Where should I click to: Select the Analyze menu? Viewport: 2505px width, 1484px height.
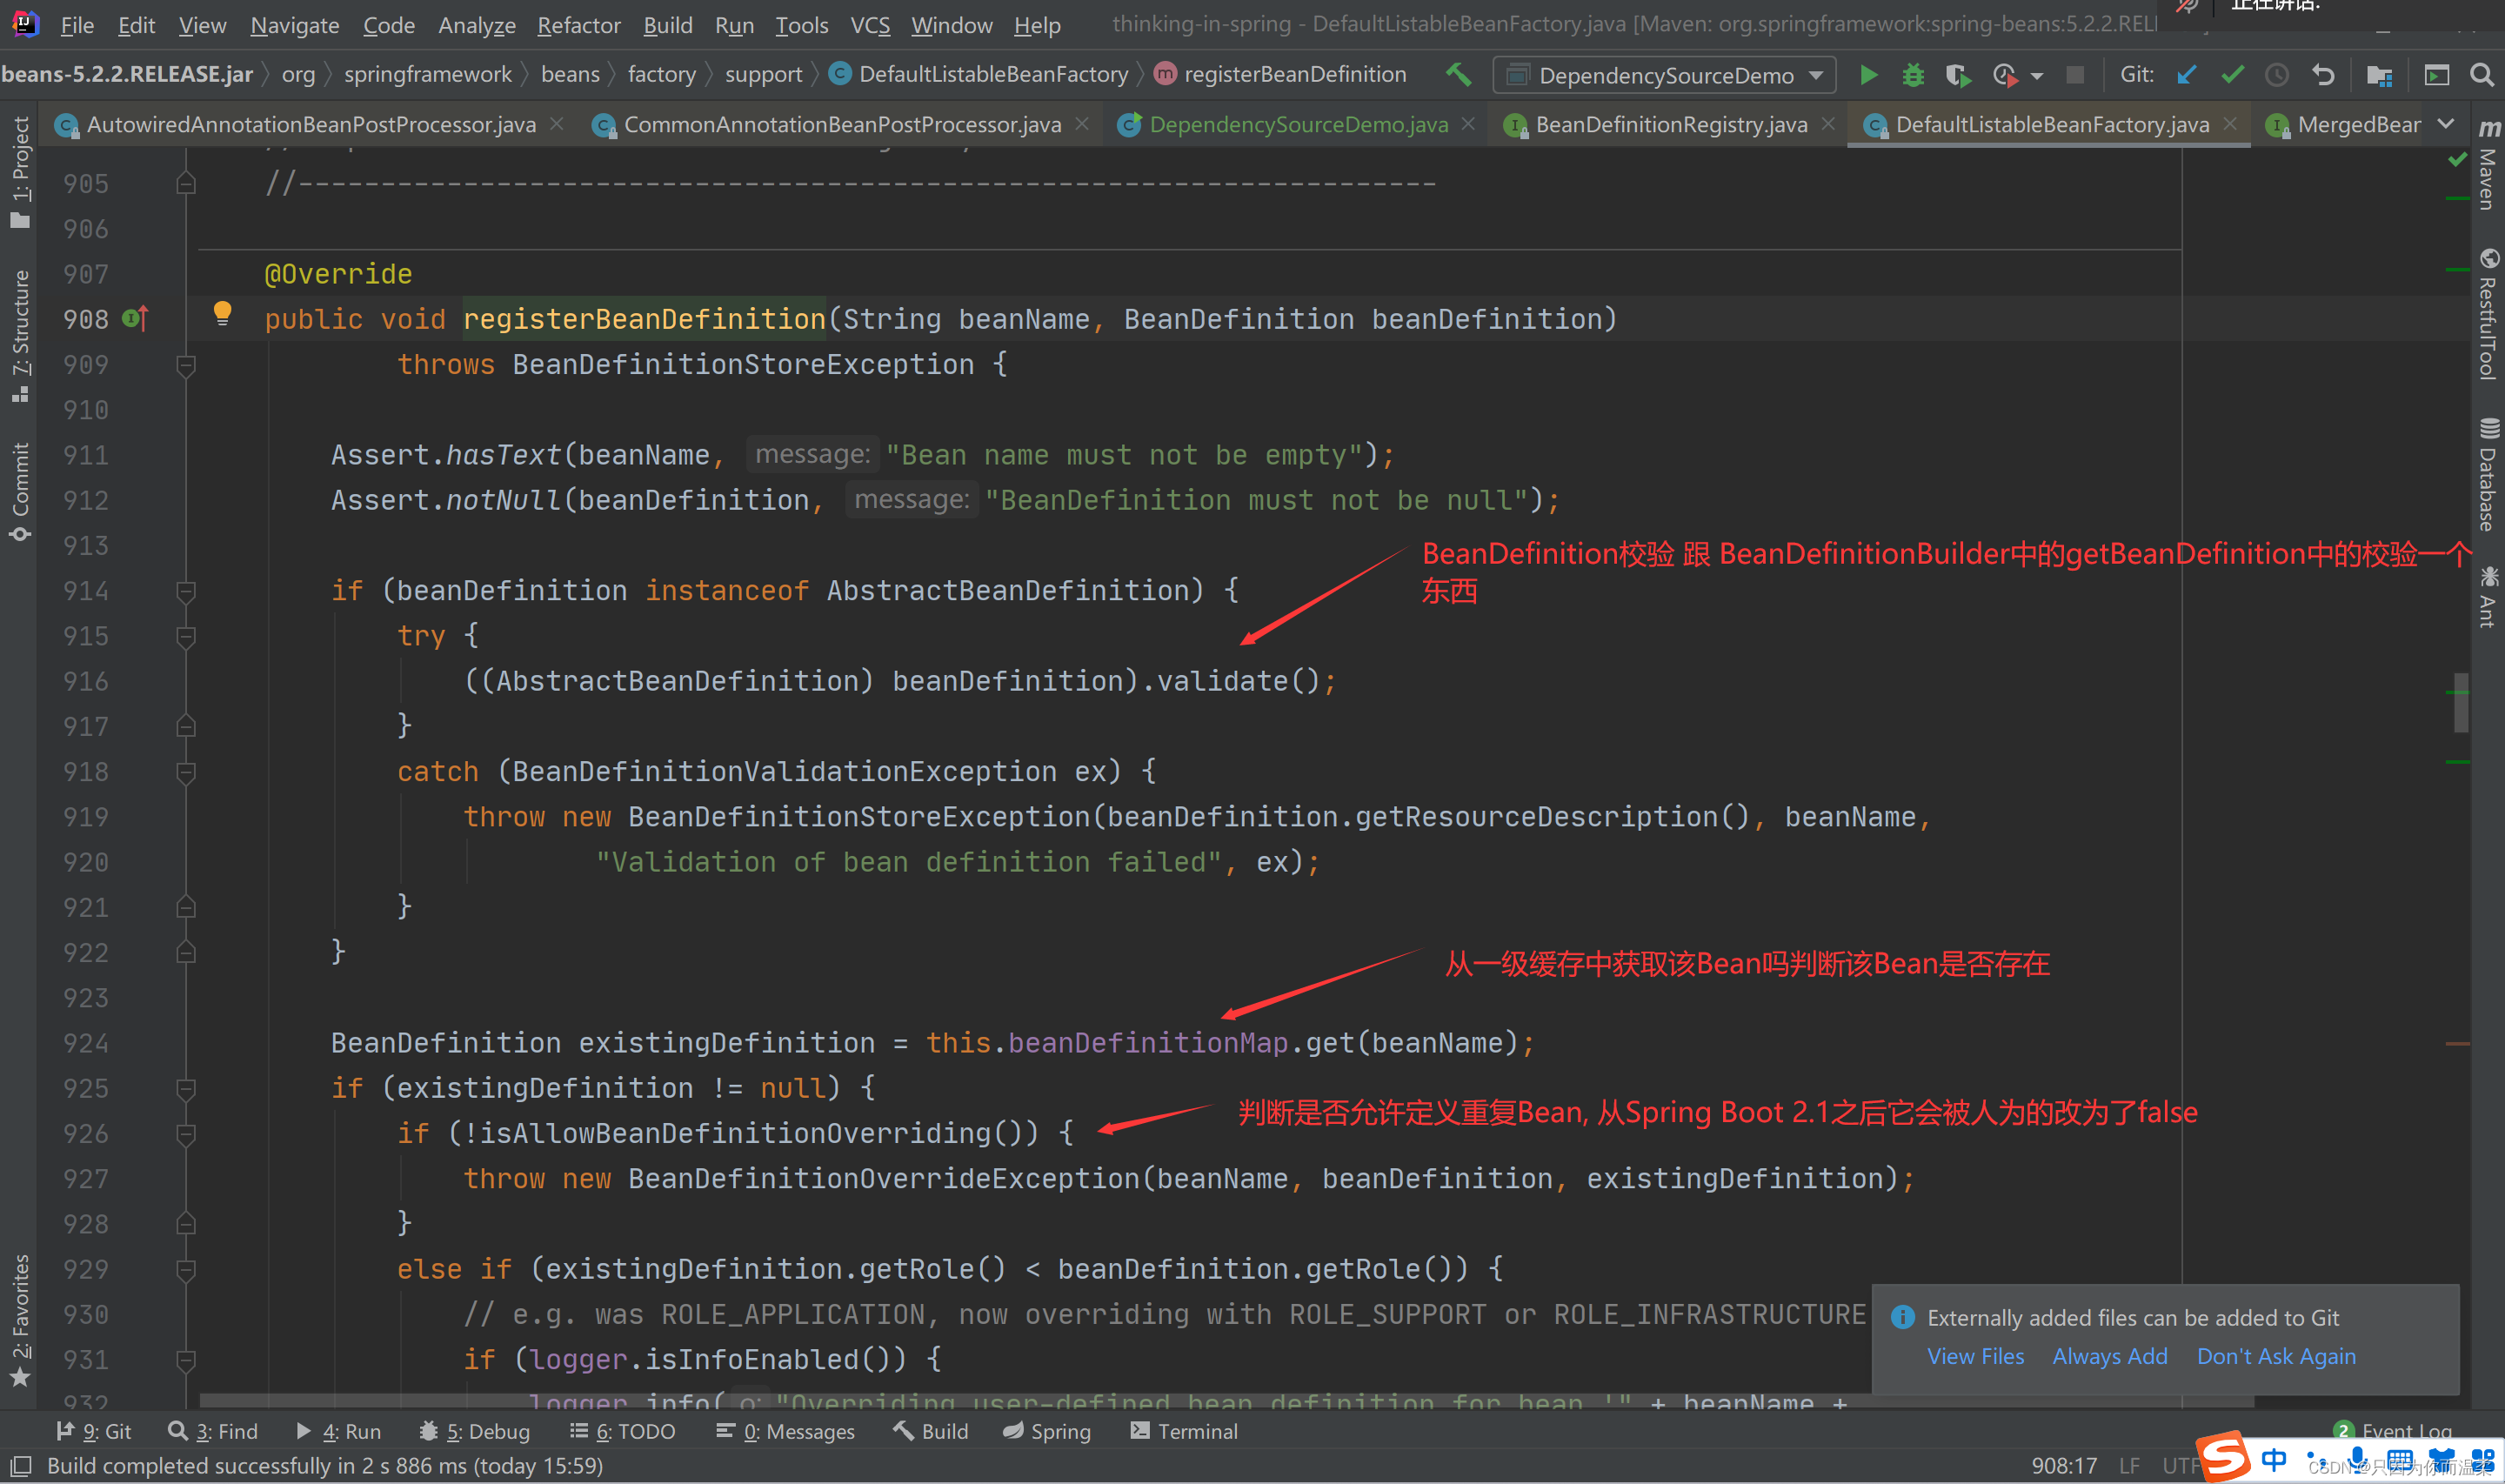[478, 23]
